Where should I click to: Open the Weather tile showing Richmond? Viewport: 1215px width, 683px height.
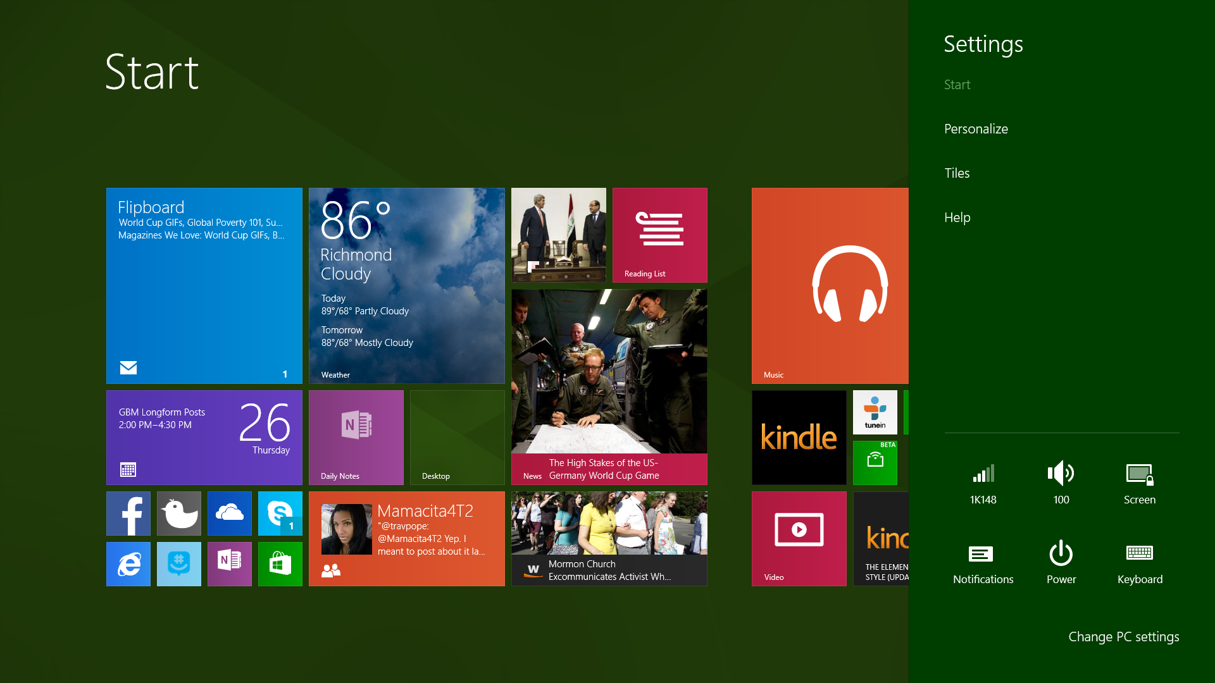406,285
